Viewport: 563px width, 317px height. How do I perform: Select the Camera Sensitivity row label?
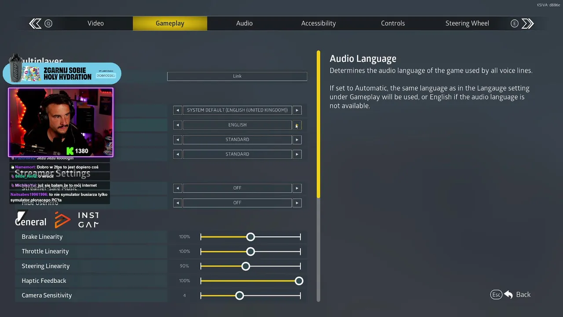(x=47, y=295)
